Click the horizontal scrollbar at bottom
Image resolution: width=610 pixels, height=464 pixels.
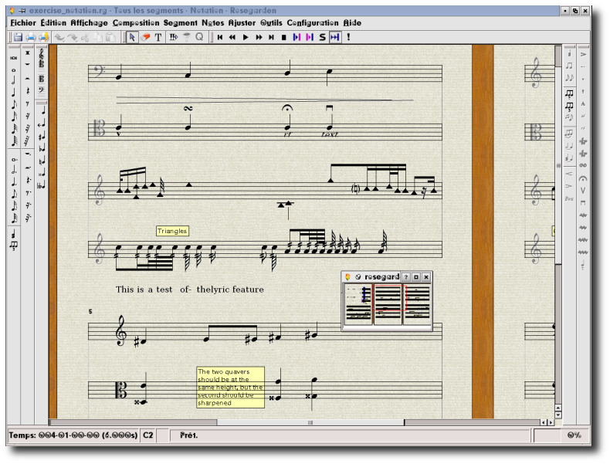click(x=309, y=422)
